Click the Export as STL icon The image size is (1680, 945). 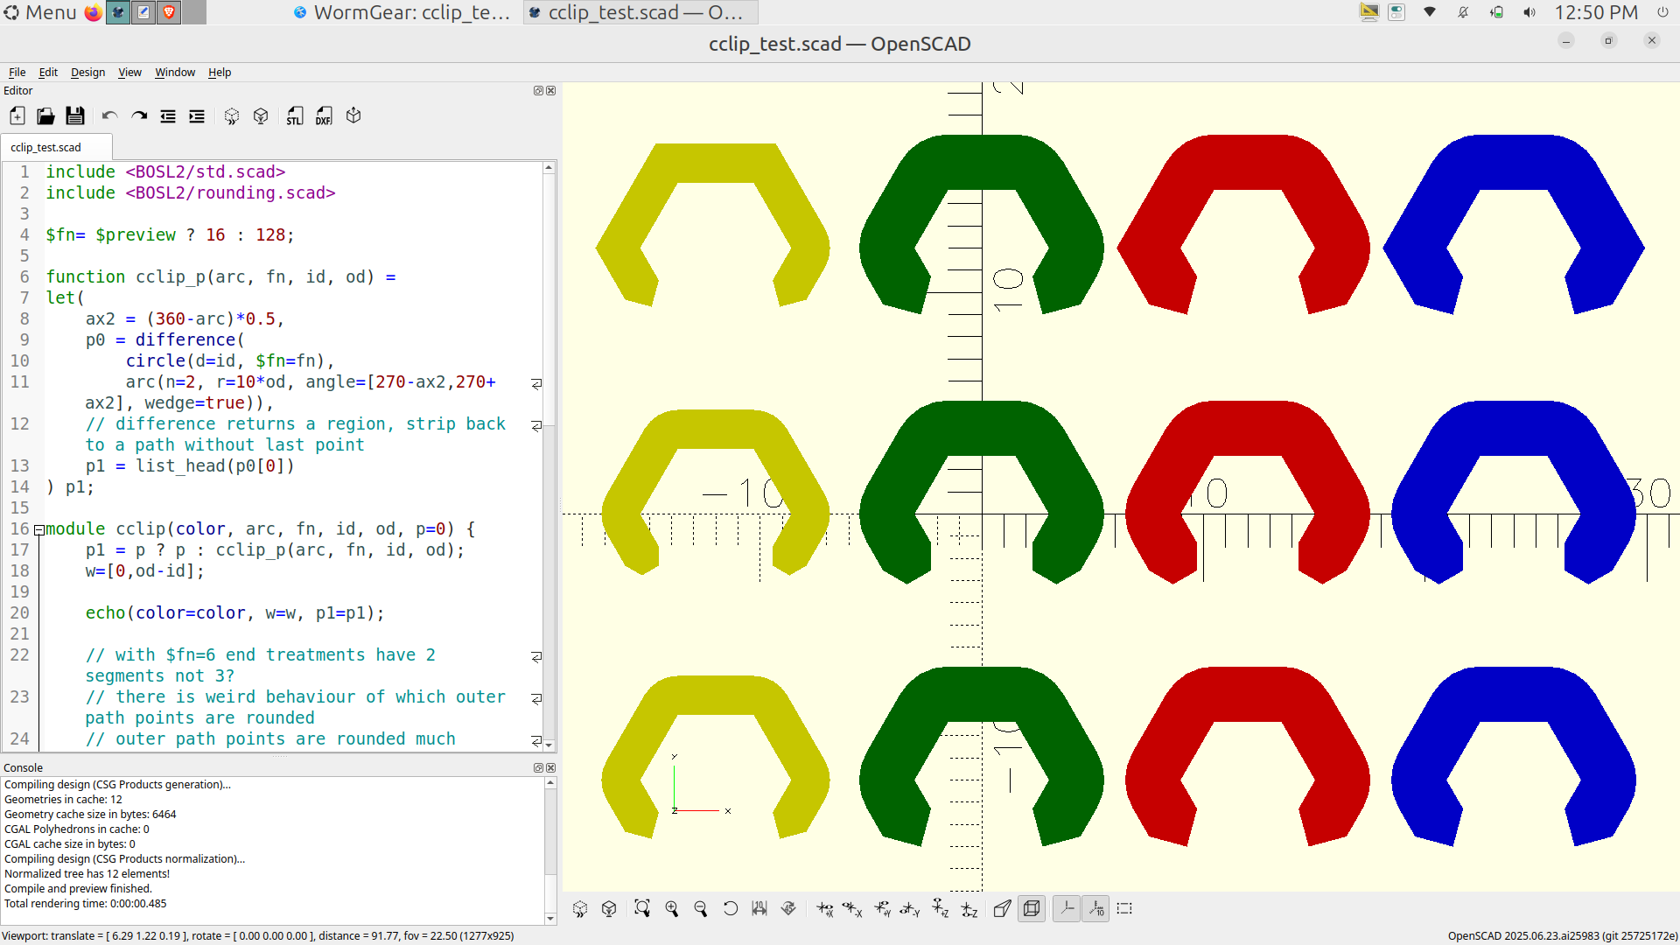(x=295, y=116)
